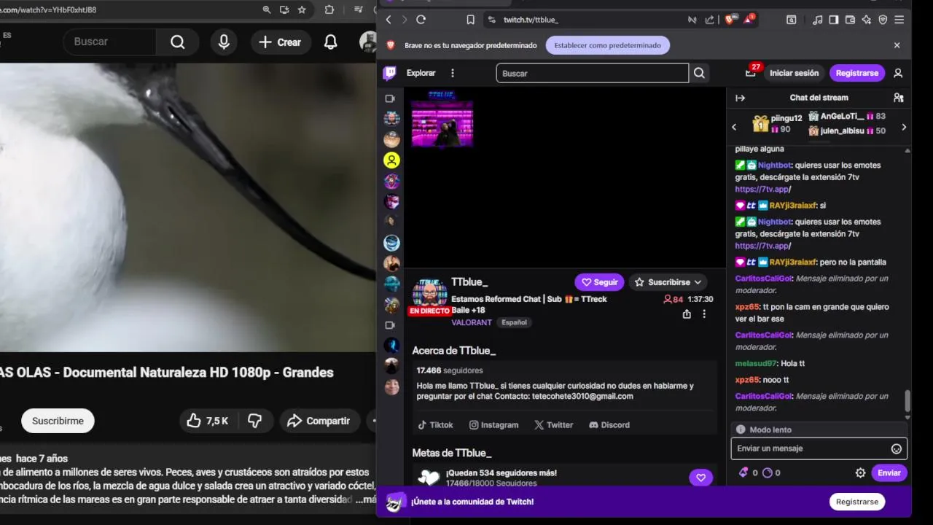Open yellow avatar channel in sidebar
This screenshot has height=525, width=933.
click(391, 160)
